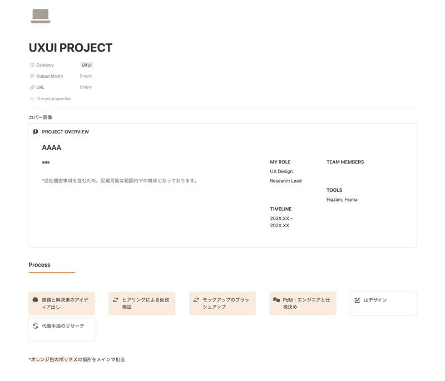Open the ヒアリングによる仮説検証 card

142,303
